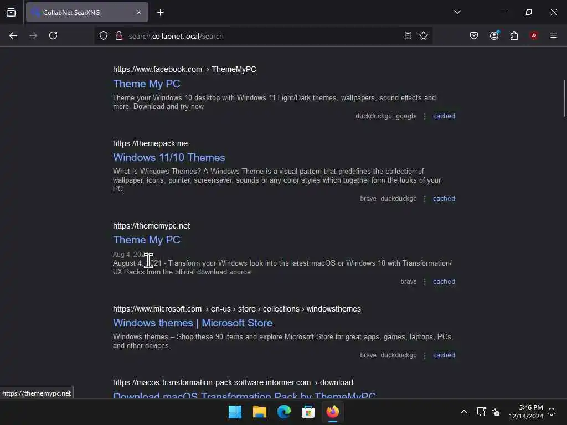Open facebook Theme My PC result
The height and width of the screenshot is (425, 567).
tap(146, 84)
